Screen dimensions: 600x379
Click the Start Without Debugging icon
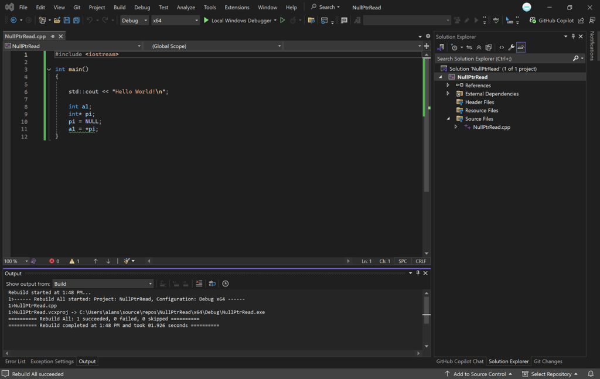(x=282, y=21)
